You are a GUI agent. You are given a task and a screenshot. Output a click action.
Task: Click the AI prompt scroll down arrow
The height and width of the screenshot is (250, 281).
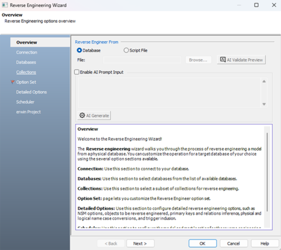point(264,104)
